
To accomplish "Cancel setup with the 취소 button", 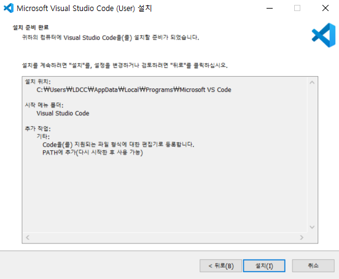I will pos(313,266).
